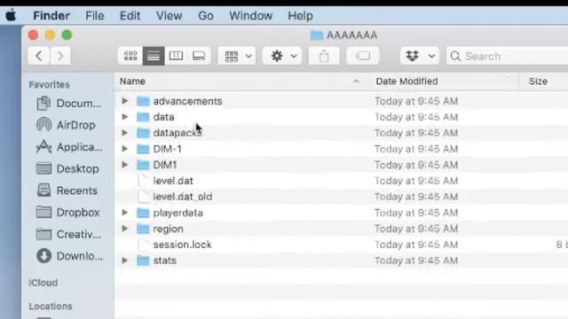Expand the DIM-1 folder
568x319 pixels.
(124, 149)
